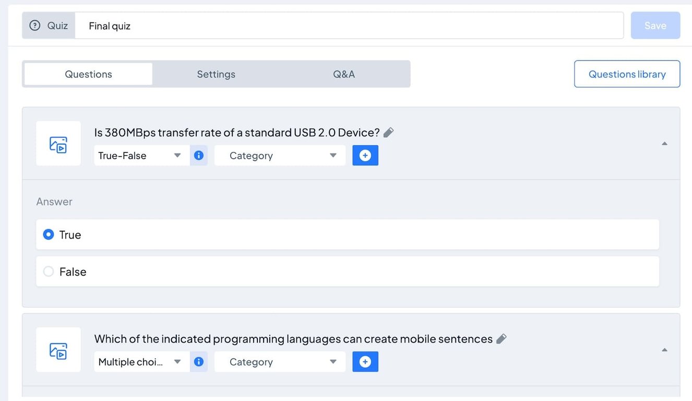The height and width of the screenshot is (401, 692).
Task: Open the Questions library
Action: coord(627,74)
